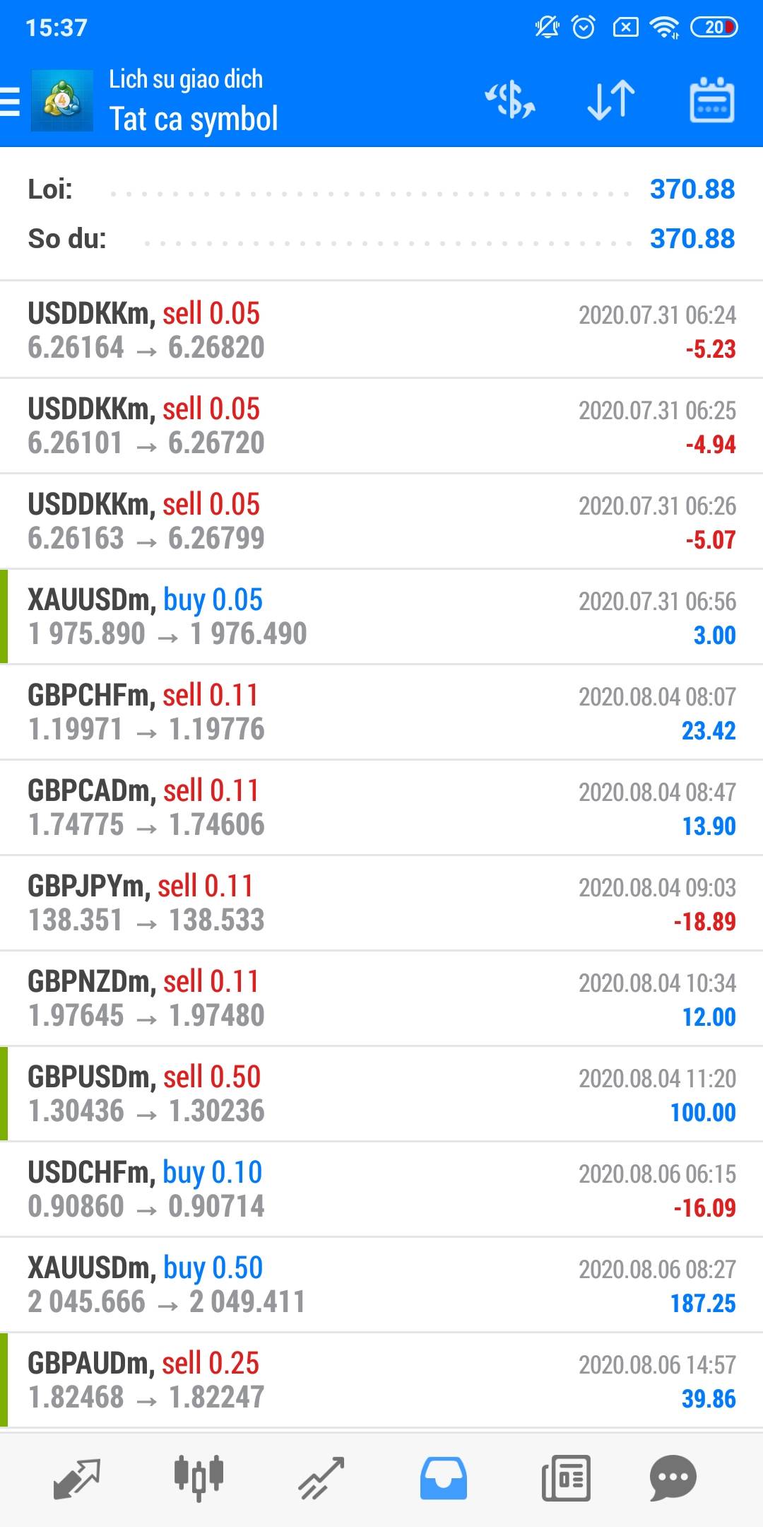Screen dimensions: 763x1527
Task: Tap the sort arrows icon
Action: coord(611,100)
